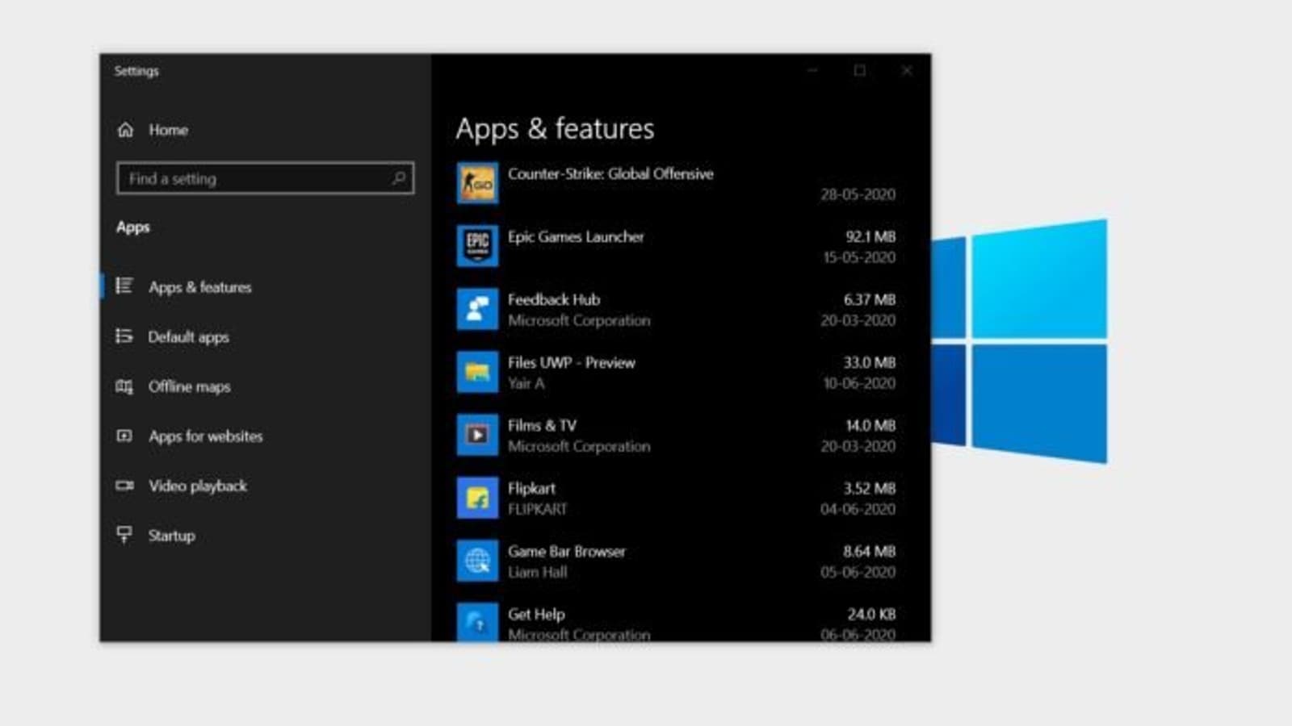Screen dimensions: 1292x726
Task: Click the 10-06-2020 install date
Action: pyautogui.click(x=859, y=383)
